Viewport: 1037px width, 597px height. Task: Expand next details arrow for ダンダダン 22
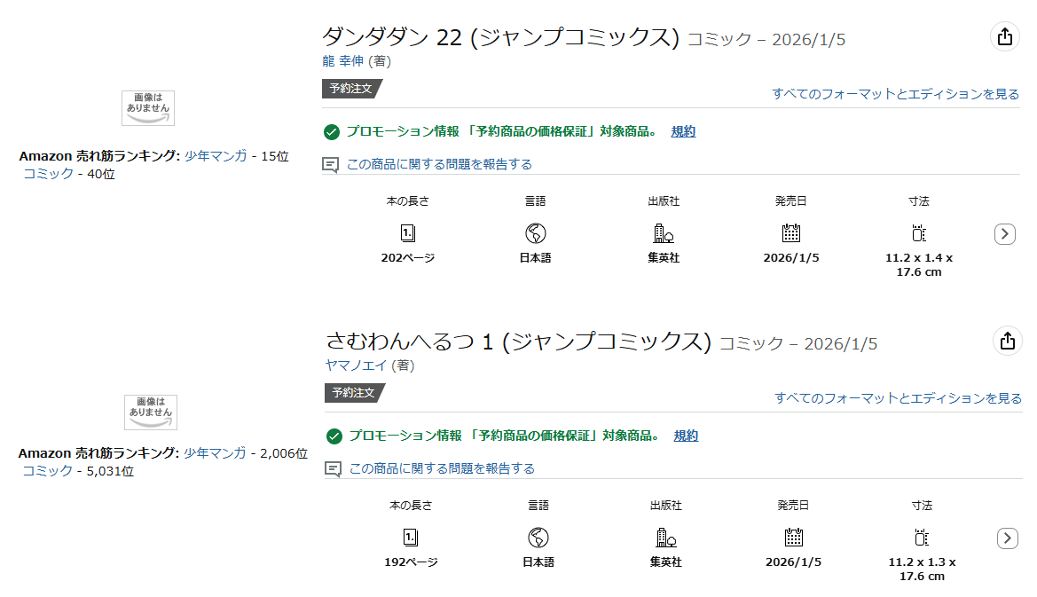tap(1004, 234)
